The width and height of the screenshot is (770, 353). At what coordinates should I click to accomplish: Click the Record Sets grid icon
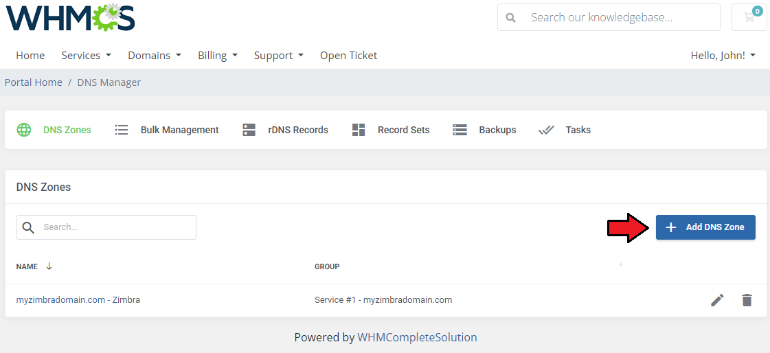coord(359,130)
